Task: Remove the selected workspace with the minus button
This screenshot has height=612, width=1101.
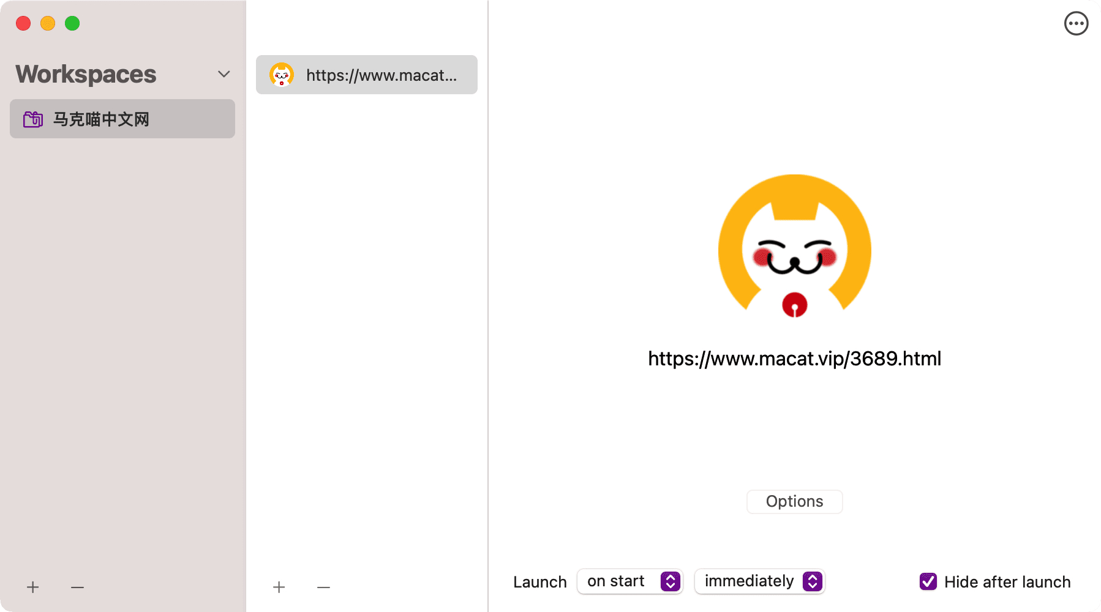Action: point(77,588)
